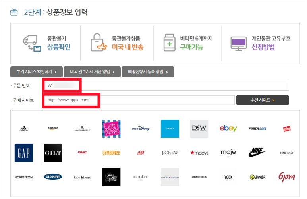Click the adidas brand logo
This screenshot has width=307, height=199.
click(x=24, y=129)
